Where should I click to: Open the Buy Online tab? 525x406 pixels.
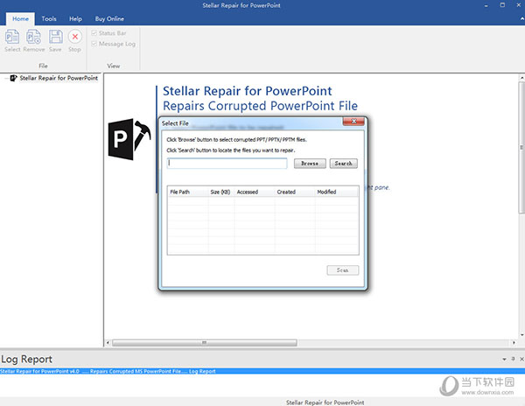coord(109,18)
